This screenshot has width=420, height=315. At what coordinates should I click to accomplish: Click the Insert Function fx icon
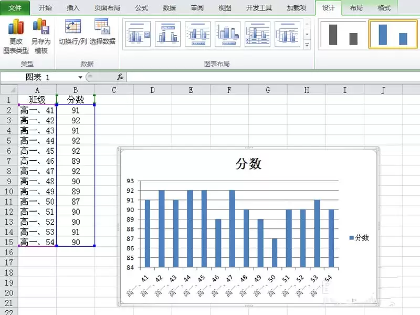pyautogui.click(x=119, y=77)
